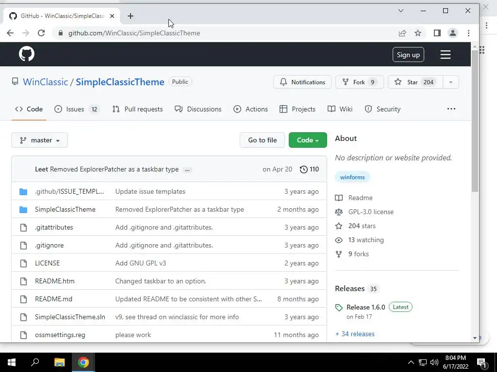Show hidden tray icons chevron
The width and height of the screenshot is (497, 372).
point(411,362)
